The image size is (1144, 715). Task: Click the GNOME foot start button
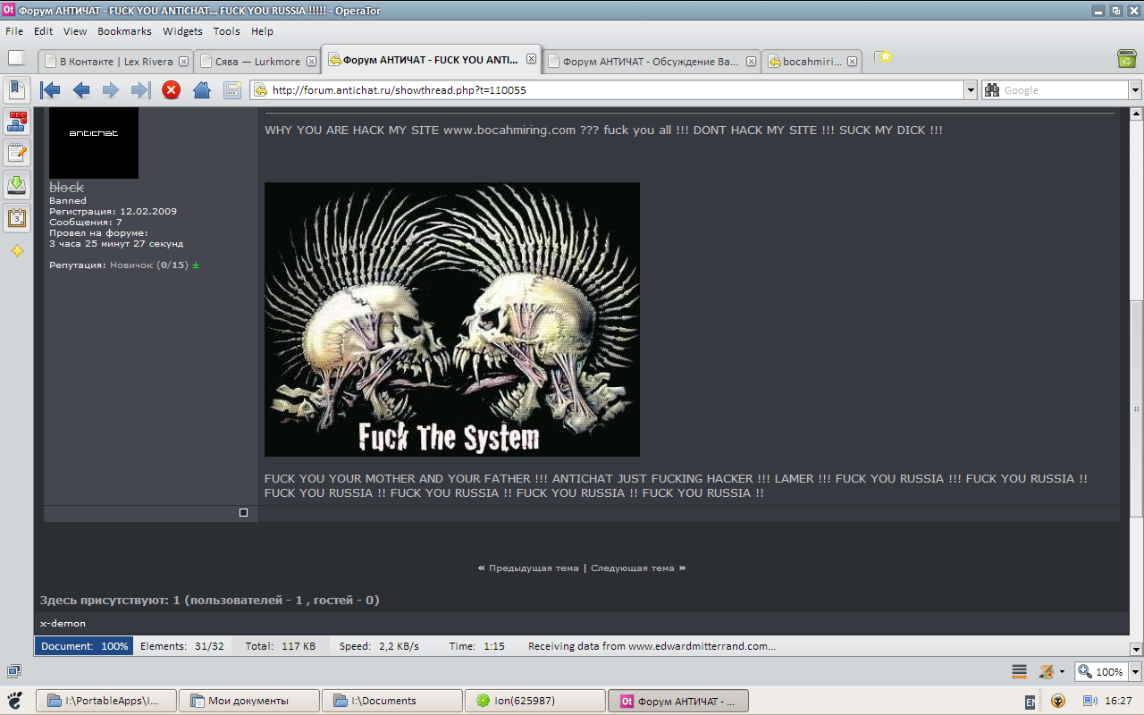[x=15, y=700]
